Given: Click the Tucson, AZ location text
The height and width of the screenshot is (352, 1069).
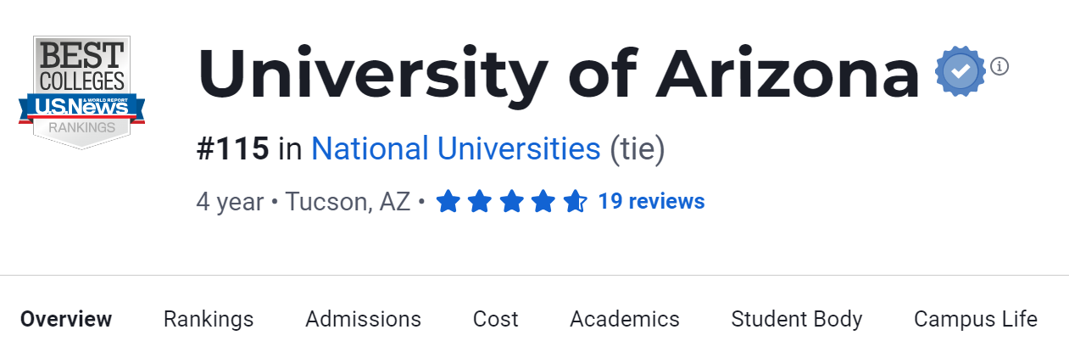Looking at the screenshot, I should pos(348,202).
